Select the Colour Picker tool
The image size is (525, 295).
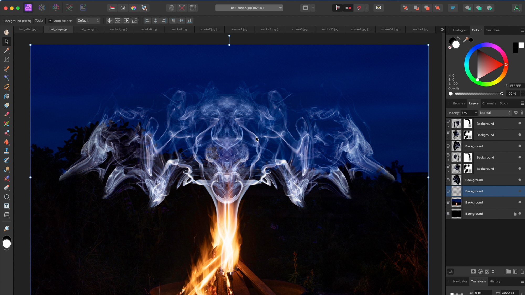(x=7, y=51)
